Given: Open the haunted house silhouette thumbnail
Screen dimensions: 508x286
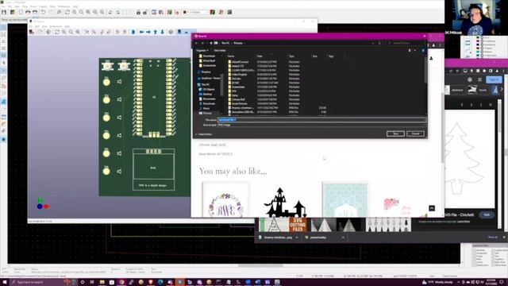Looking at the screenshot, I should 286,201.
